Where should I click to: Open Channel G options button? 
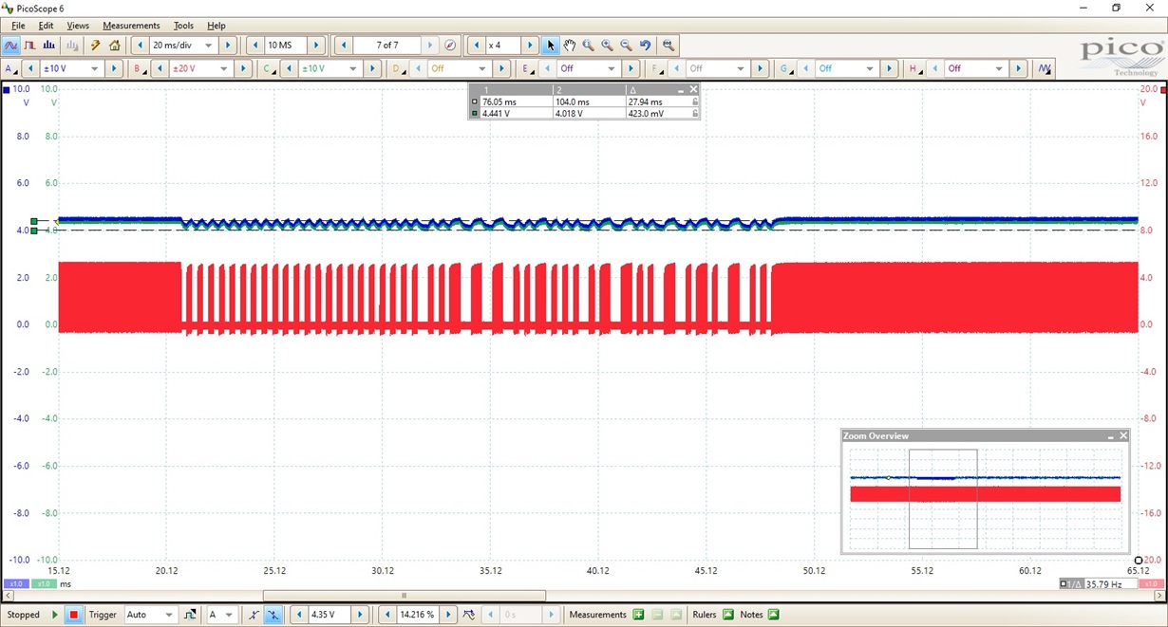786,68
